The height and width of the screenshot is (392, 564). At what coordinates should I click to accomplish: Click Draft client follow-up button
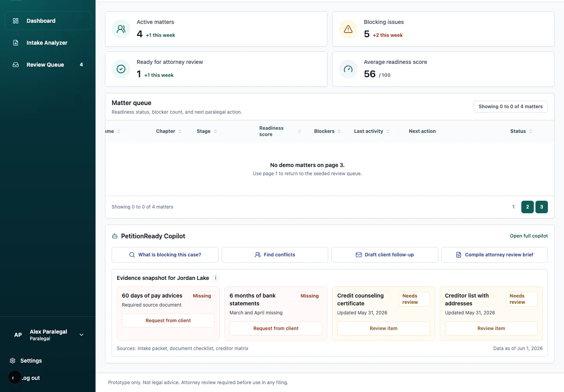click(x=385, y=255)
